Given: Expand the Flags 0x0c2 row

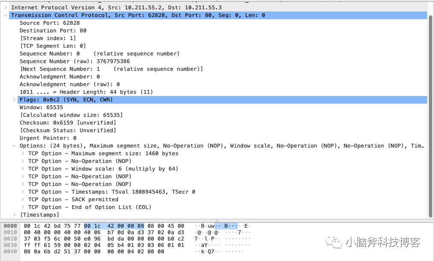Looking at the screenshot, I should (x=14, y=100).
